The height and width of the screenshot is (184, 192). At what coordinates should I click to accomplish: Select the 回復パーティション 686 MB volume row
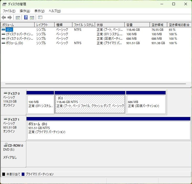pos(96,39)
